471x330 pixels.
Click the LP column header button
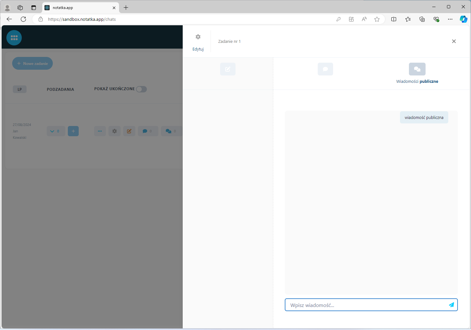pyautogui.click(x=20, y=89)
